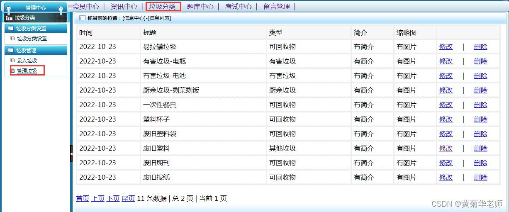Click the 上页 previous page link
This screenshot has height=212, width=509.
(x=98, y=199)
